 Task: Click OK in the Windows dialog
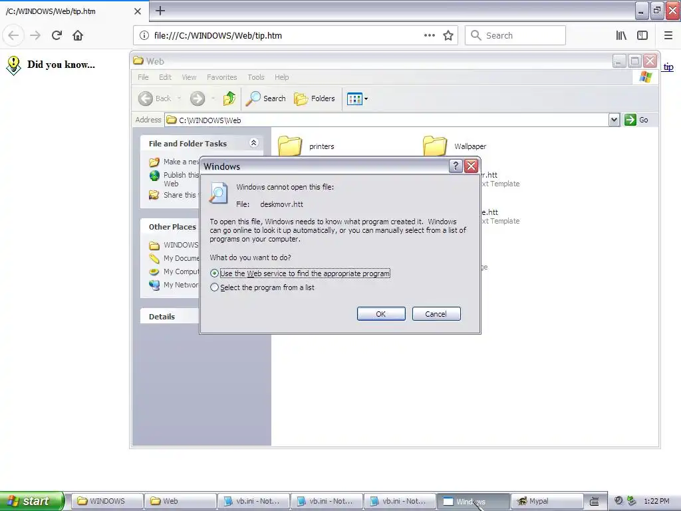381,314
